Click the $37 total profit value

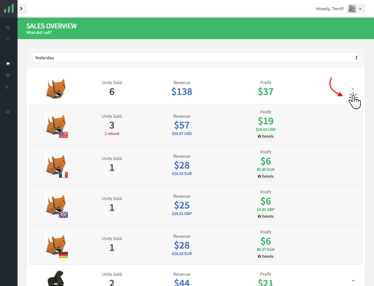click(266, 92)
